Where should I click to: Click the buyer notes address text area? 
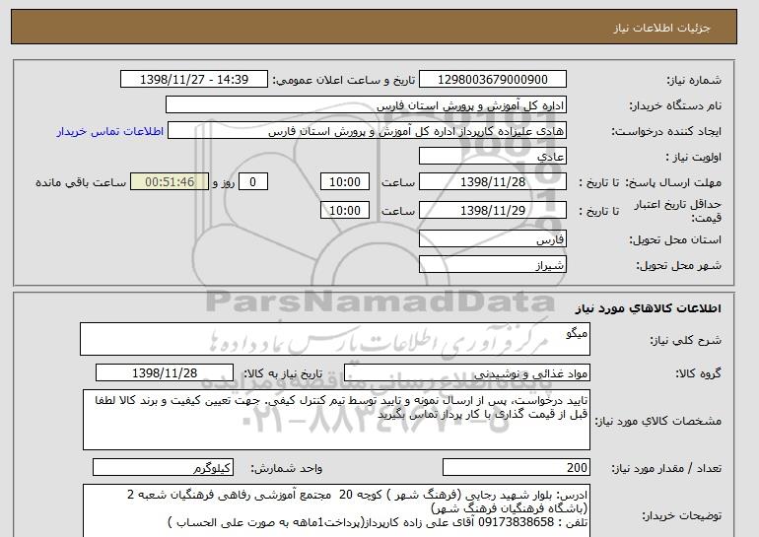tap(336, 510)
